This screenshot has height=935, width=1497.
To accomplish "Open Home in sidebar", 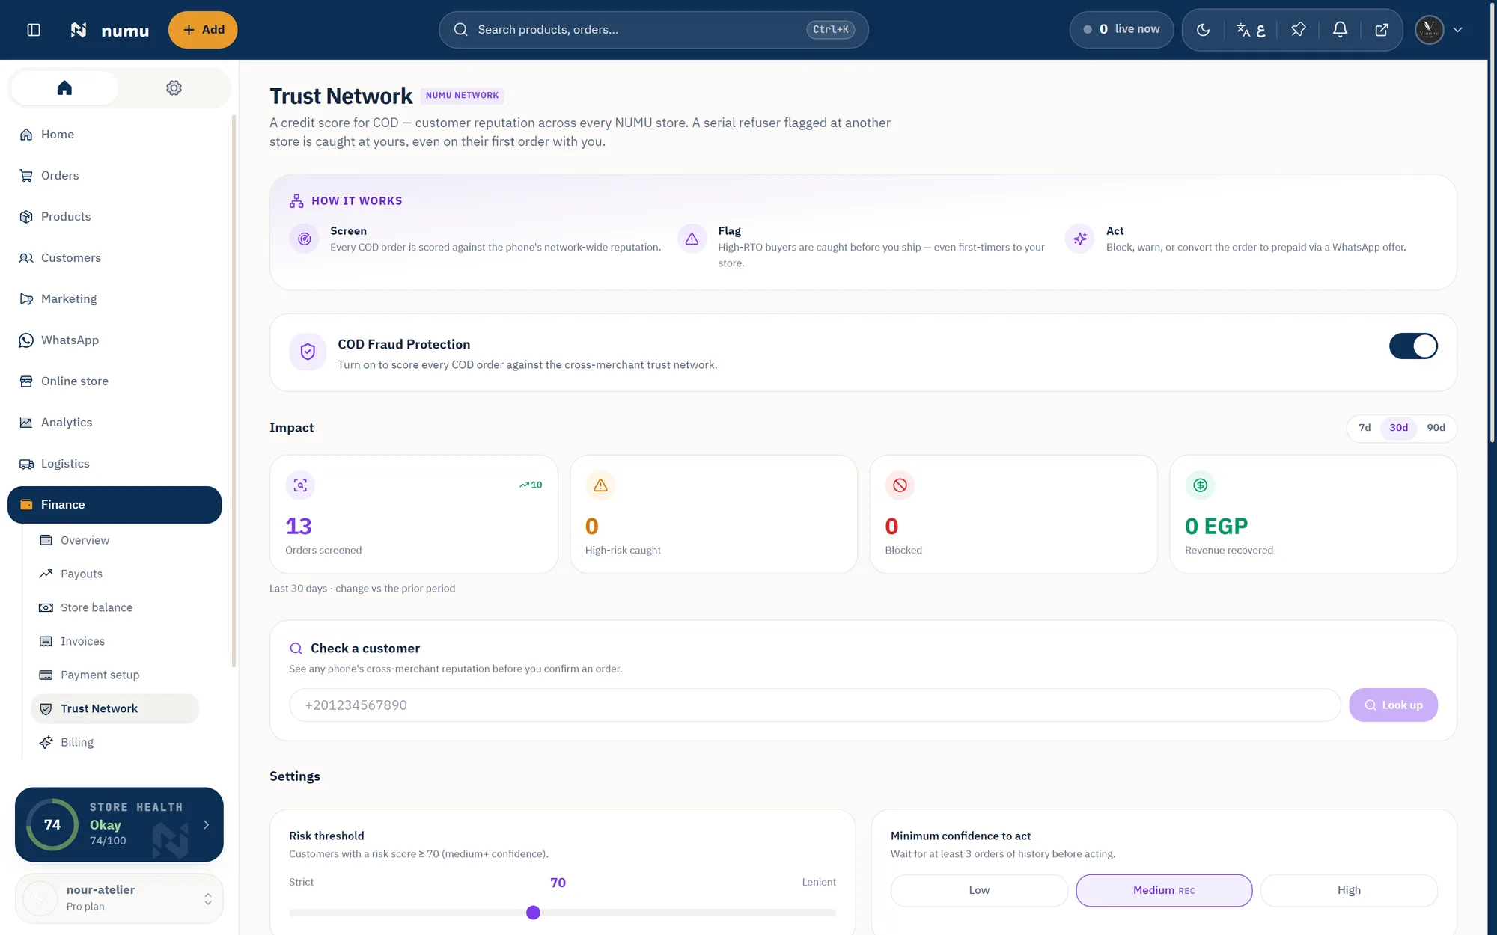I will pos(115,135).
